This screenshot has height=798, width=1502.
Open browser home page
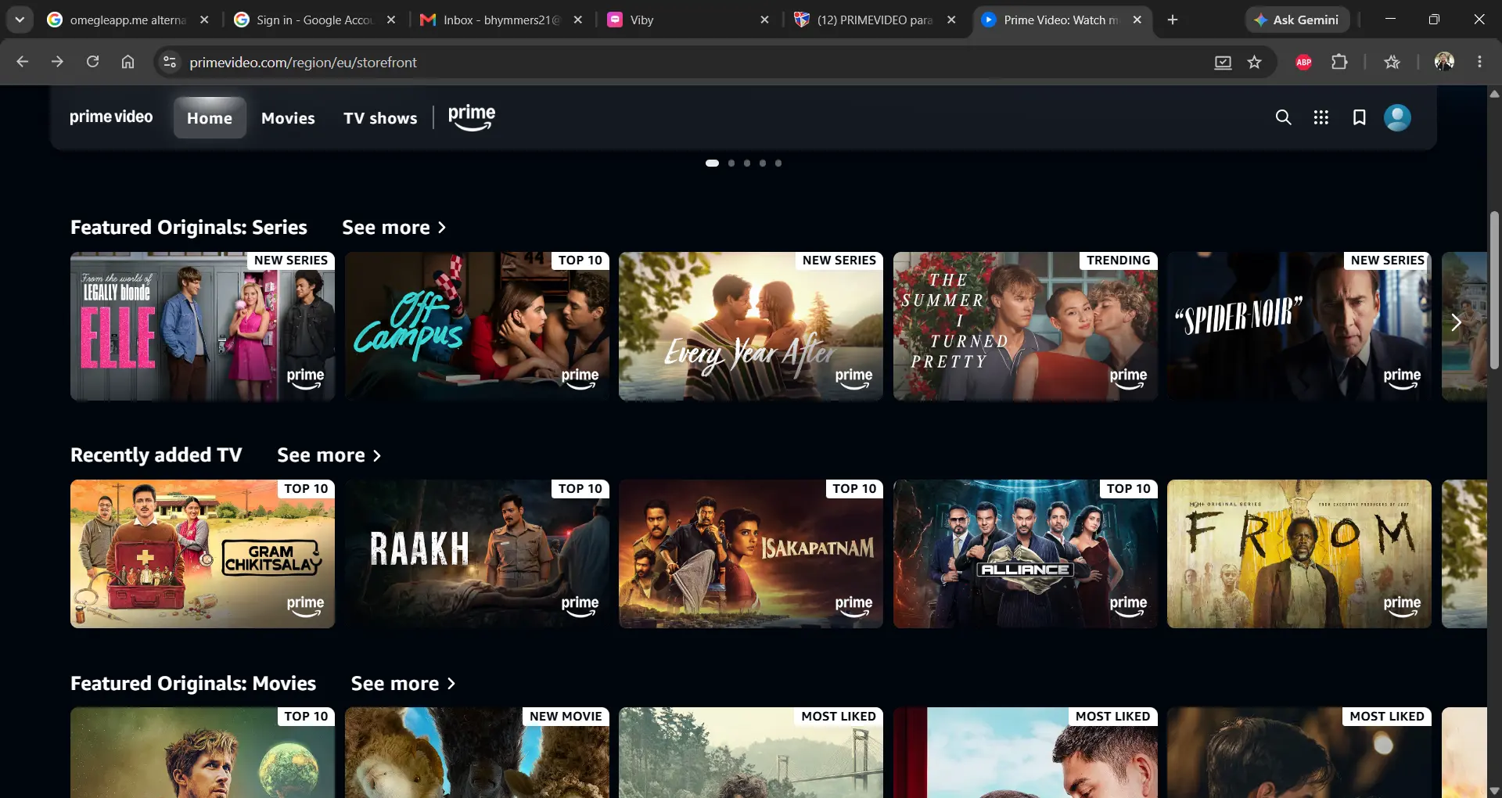[128, 62]
